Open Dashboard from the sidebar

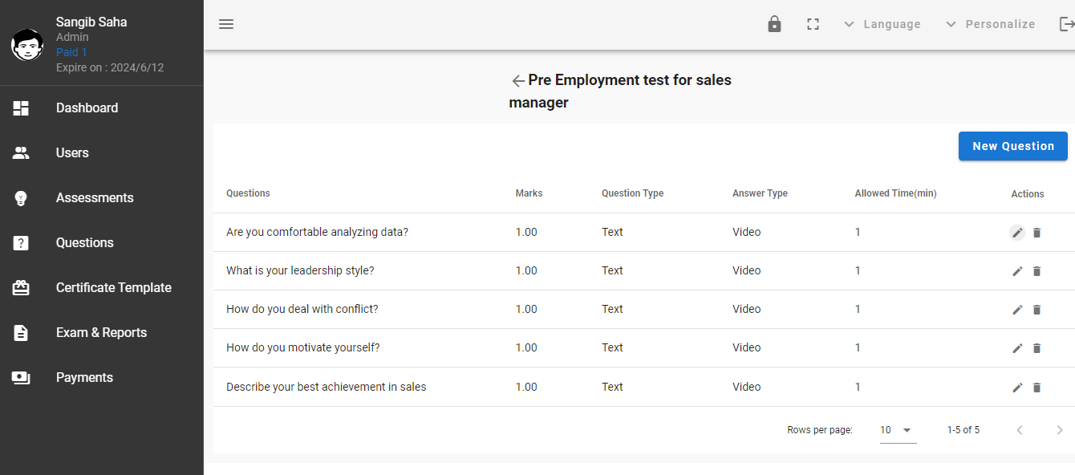coord(87,108)
